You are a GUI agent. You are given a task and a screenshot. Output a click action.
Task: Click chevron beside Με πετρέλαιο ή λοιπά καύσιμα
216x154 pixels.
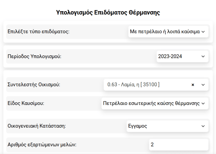pyautogui.click(x=203, y=32)
